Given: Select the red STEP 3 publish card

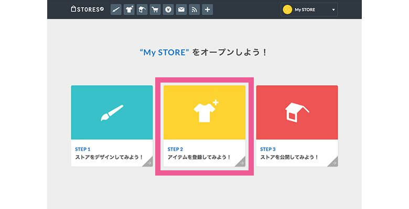Looking at the screenshot, I should pyautogui.click(x=297, y=112).
